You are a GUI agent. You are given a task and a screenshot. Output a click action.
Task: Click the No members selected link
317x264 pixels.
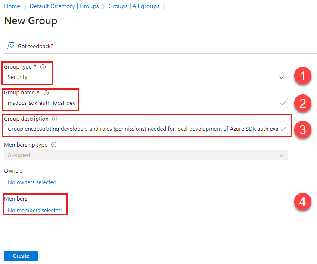tap(34, 210)
